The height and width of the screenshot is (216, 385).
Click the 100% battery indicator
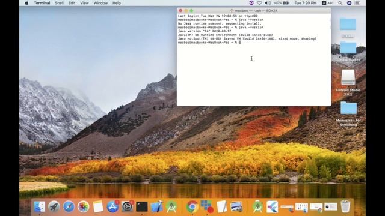tap(281, 3)
